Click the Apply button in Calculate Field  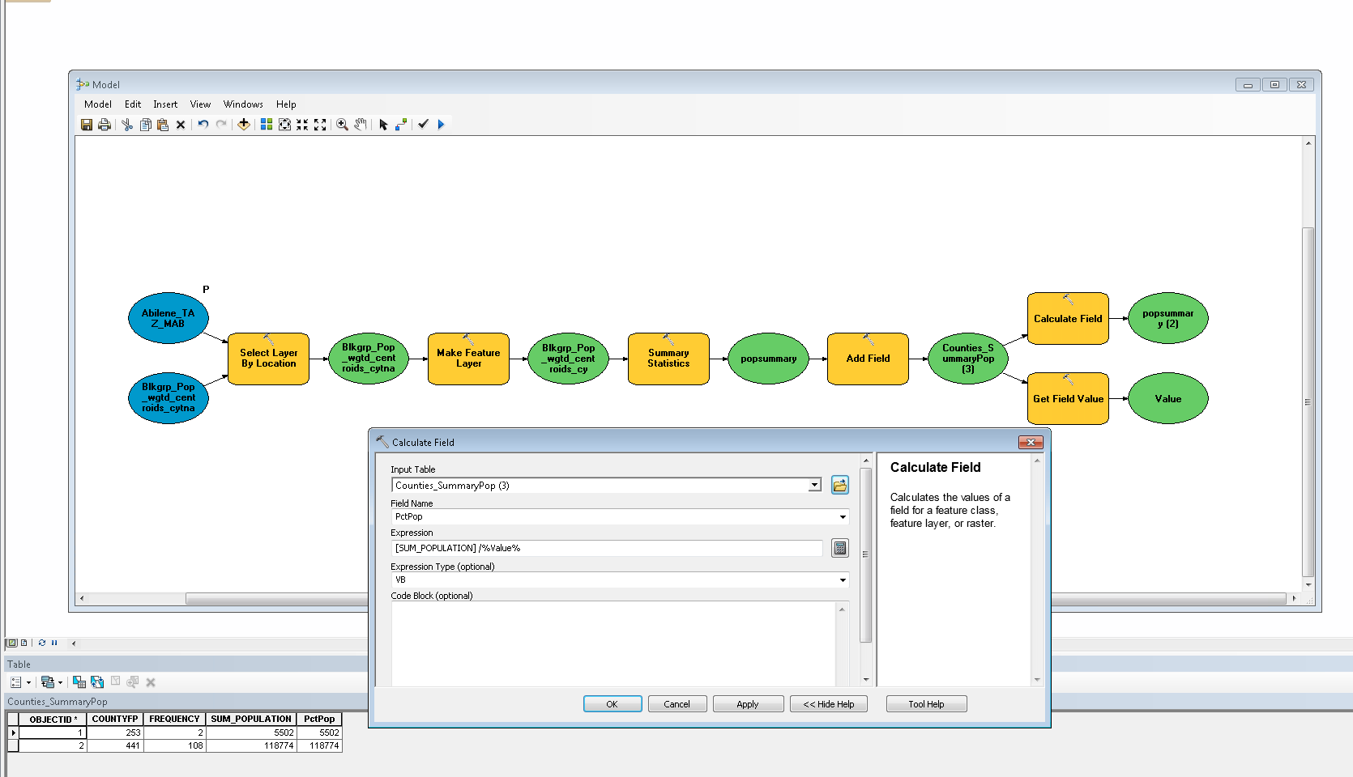click(x=748, y=704)
